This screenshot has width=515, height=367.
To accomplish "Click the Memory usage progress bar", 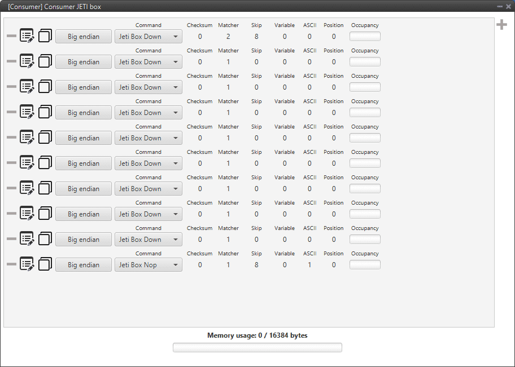I will 257,347.
